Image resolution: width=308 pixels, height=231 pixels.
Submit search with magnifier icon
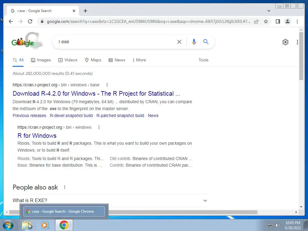(x=206, y=42)
